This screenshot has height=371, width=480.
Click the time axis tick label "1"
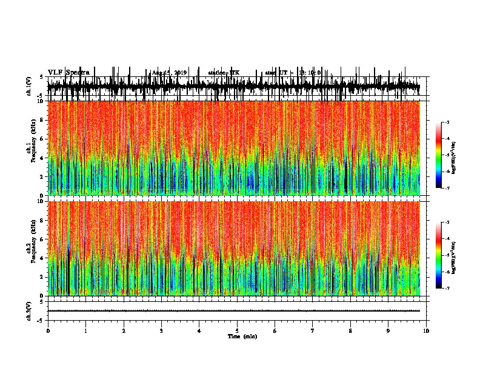coord(85,331)
